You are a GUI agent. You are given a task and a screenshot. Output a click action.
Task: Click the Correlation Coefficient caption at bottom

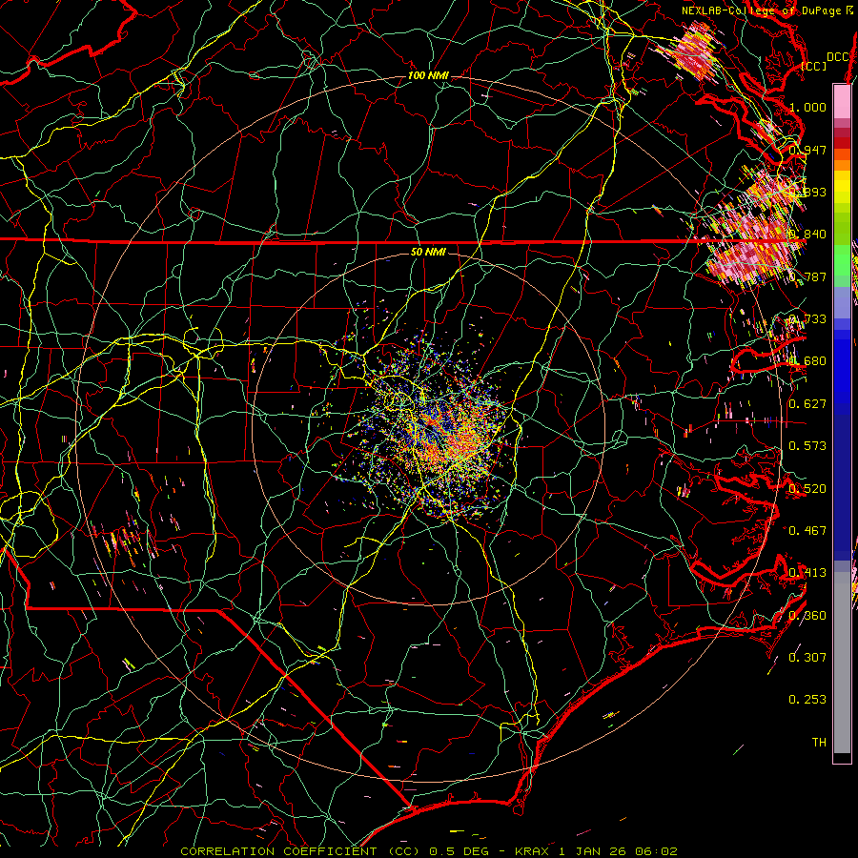(429, 851)
